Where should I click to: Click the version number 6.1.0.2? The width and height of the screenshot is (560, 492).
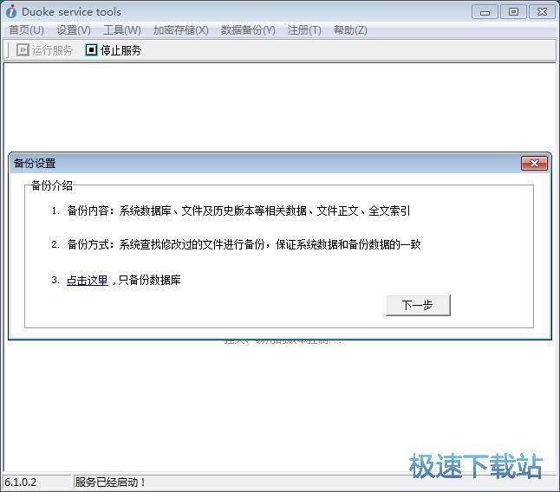point(20,482)
